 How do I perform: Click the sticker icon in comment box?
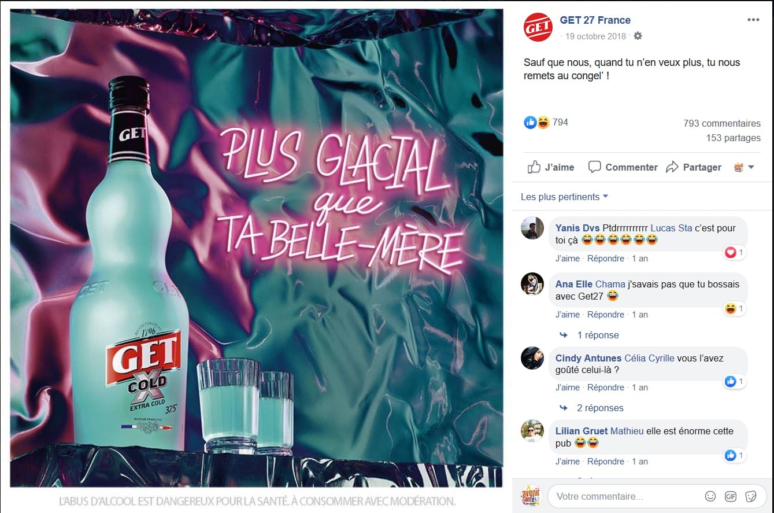751,496
